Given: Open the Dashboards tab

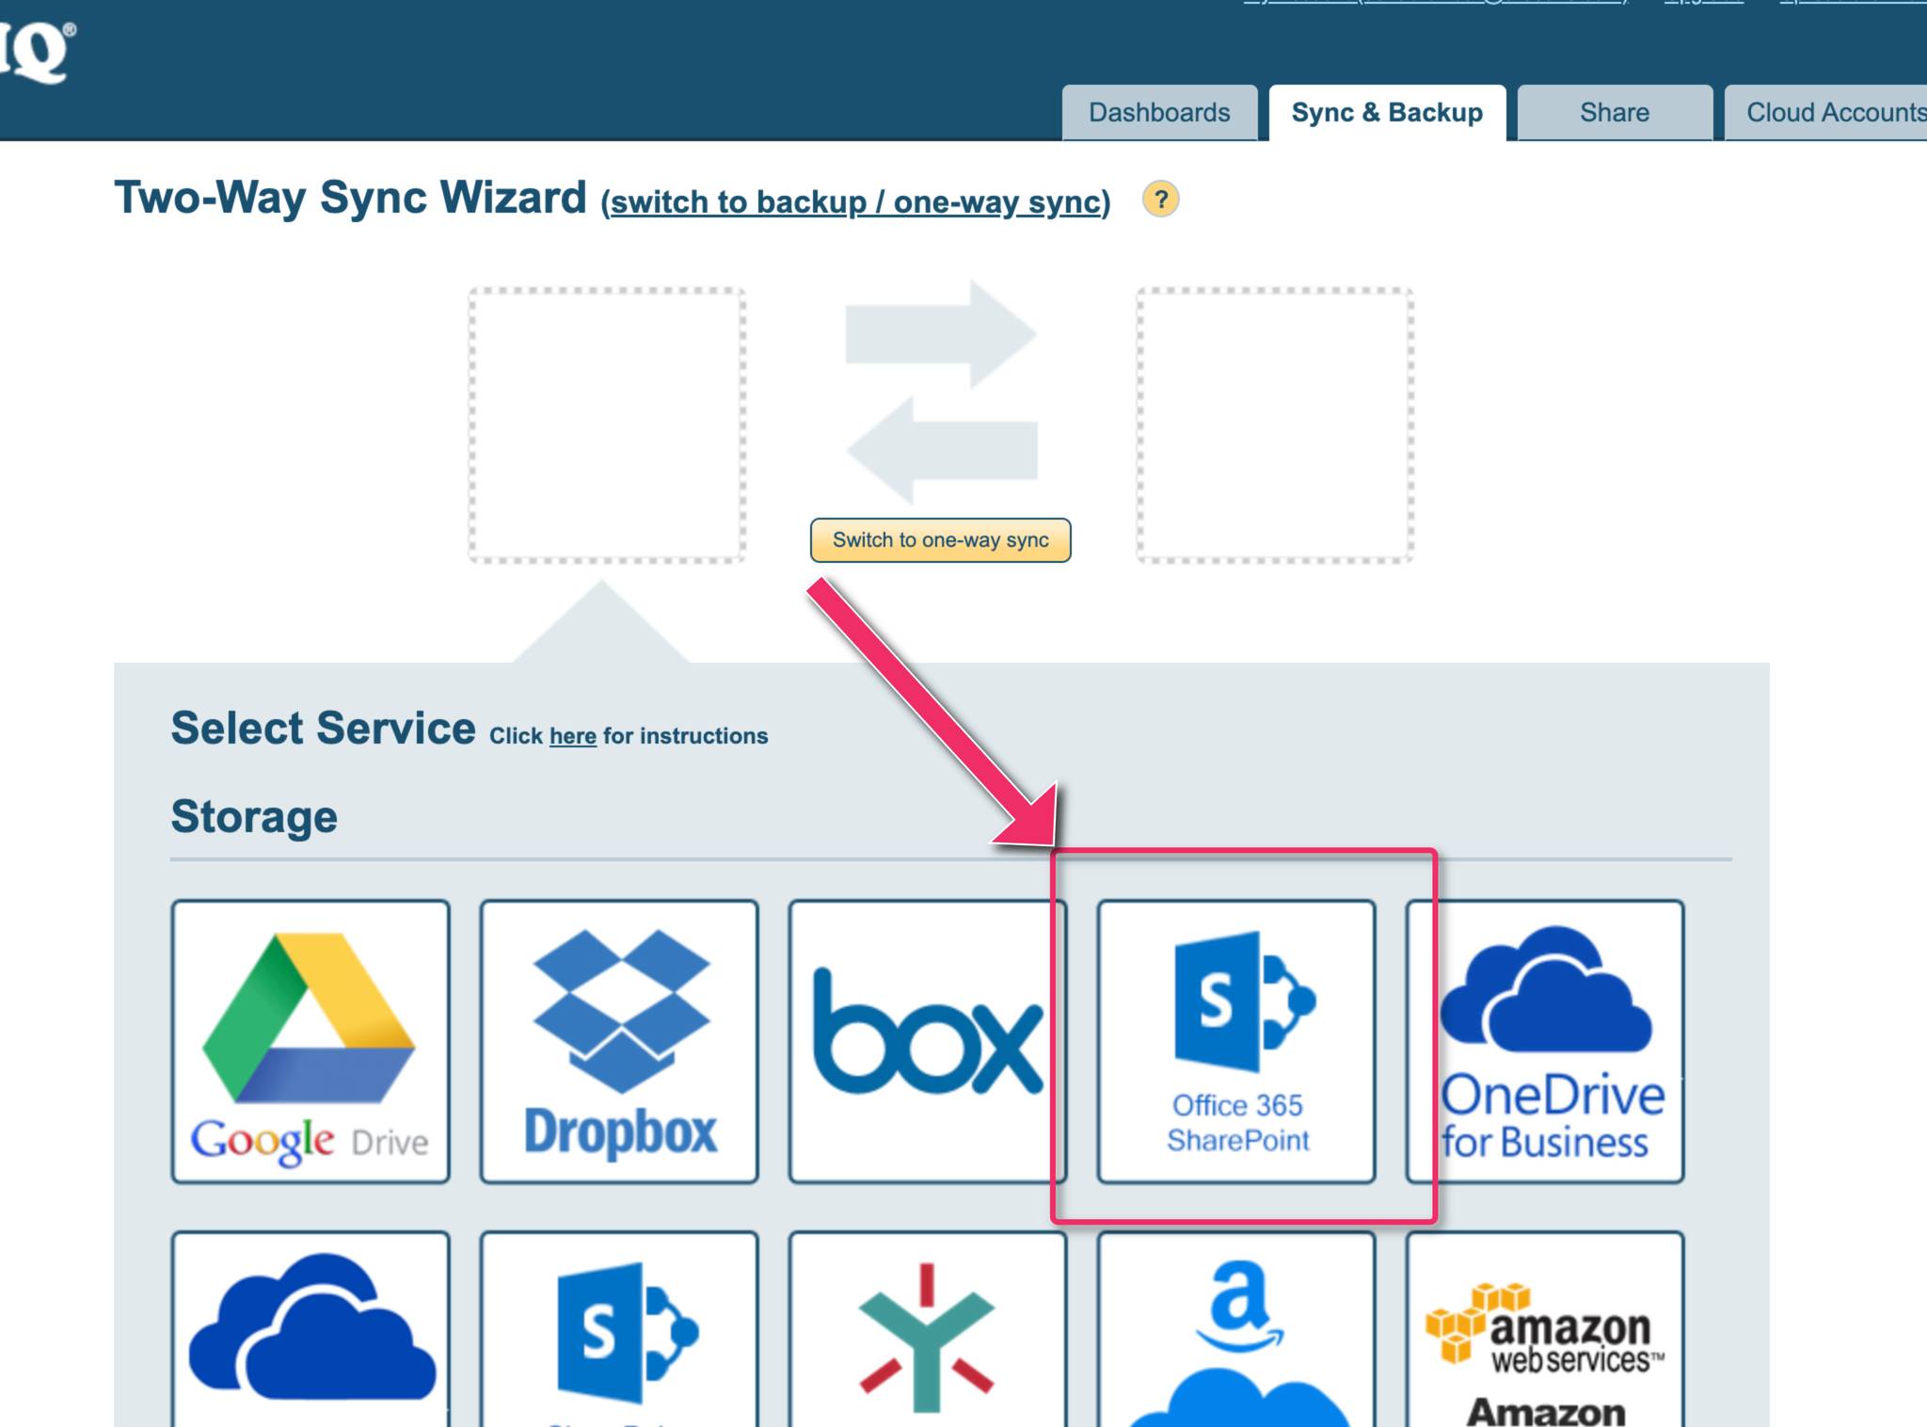Looking at the screenshot, I should click(1159, 113).
